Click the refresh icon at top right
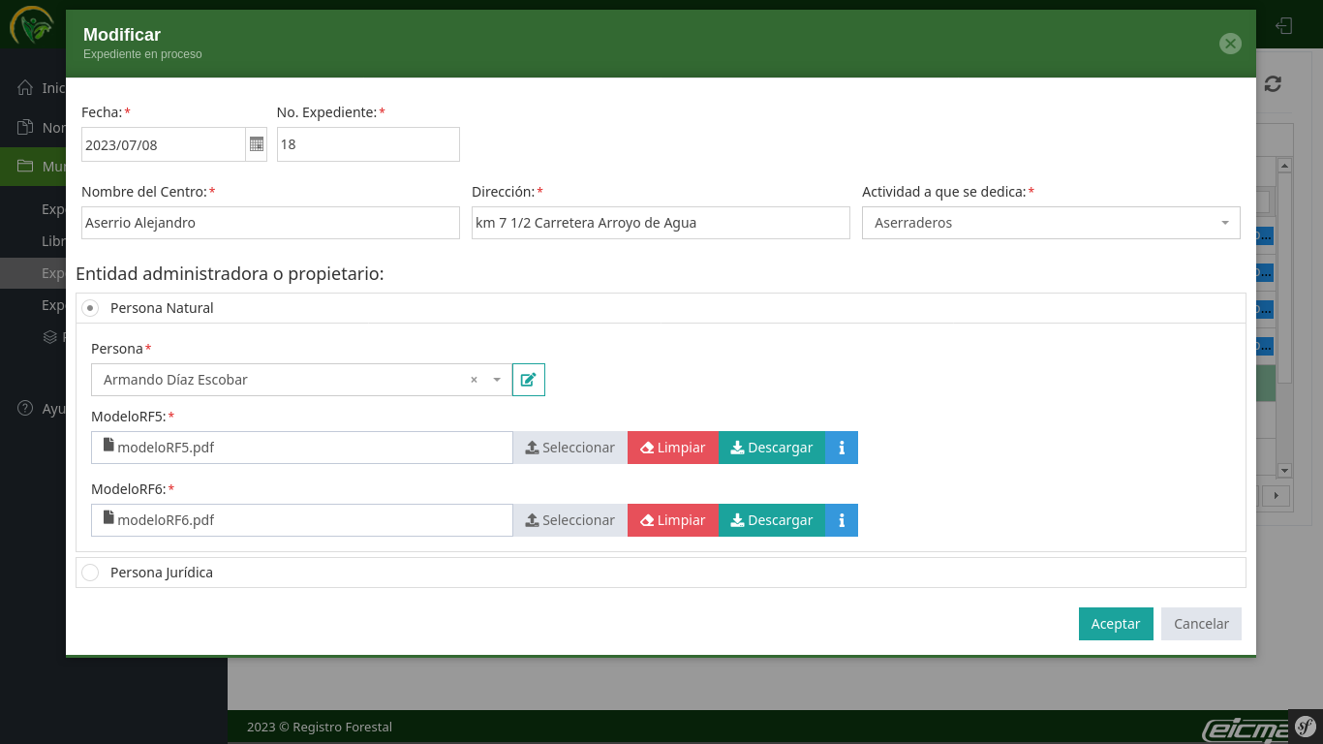 [1273, 84]
